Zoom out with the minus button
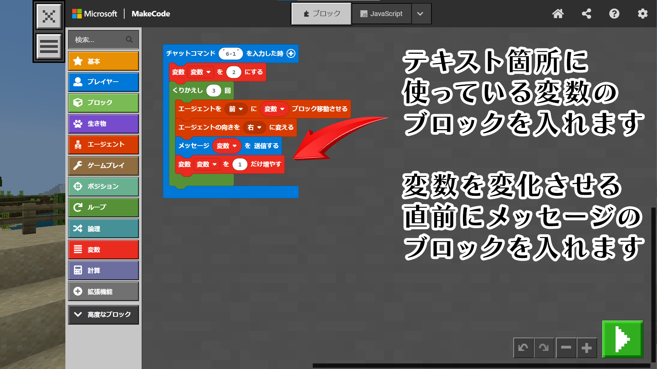 click(566, 348)
